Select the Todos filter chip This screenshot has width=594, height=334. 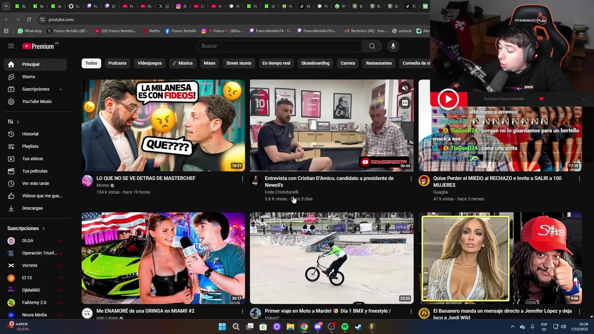pyautogui.click(x=91, y=63)
